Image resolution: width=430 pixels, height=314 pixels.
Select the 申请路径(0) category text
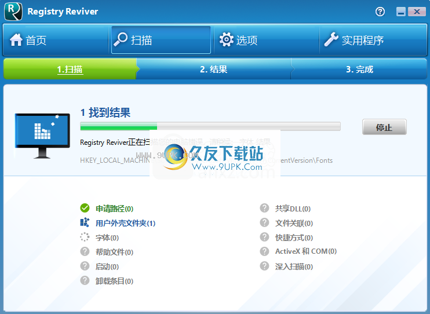pyautogui.click(x=114, y=209)
